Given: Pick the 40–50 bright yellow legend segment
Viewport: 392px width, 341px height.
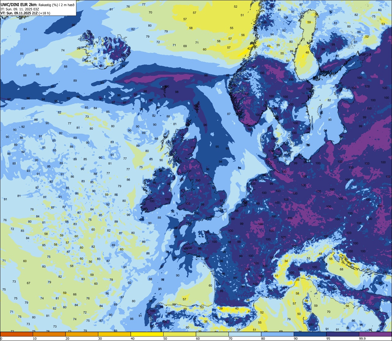Looking at the screenshot, I should coord(147,334).
